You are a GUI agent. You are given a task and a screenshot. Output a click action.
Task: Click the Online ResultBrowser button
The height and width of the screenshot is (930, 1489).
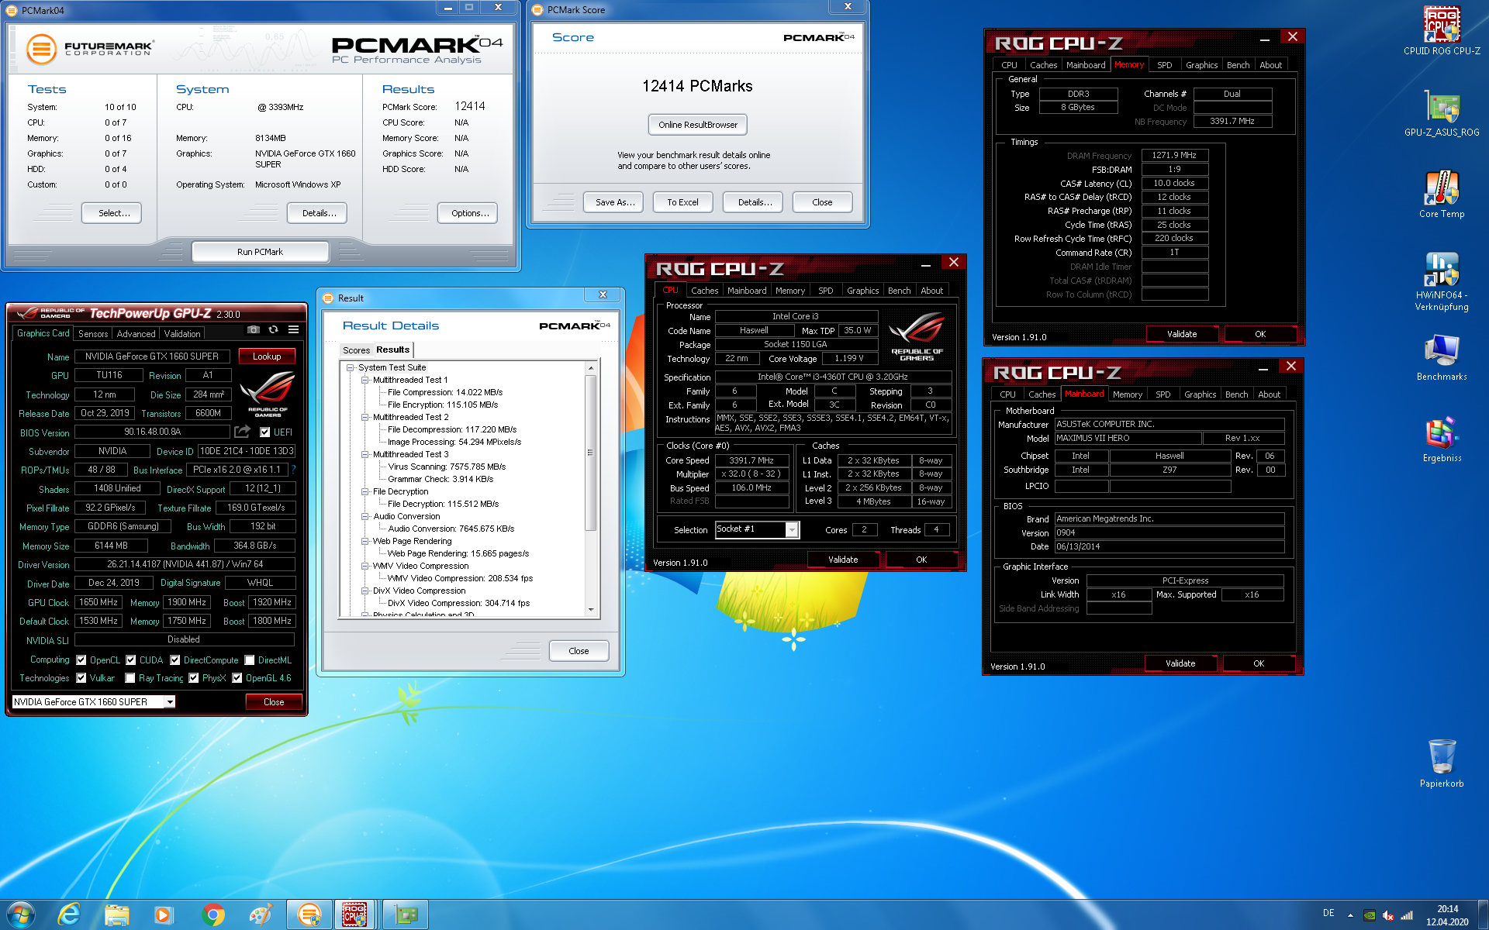698,125
